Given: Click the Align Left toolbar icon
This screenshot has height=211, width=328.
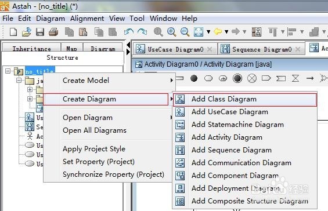Looking at the screenshot, I should [292, 32].
